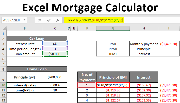Select the ($1,313.90) principal cell
180x103 pixels.
pos(113,90)
